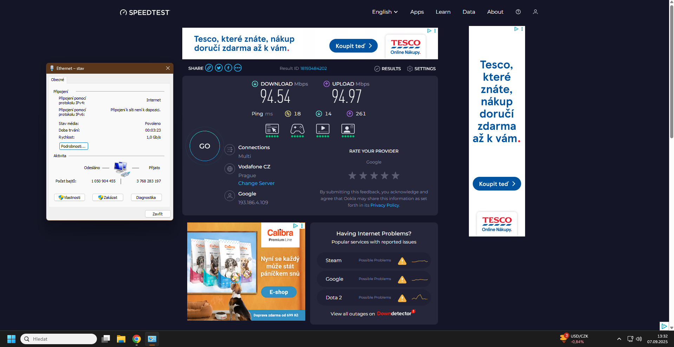The image size is (674, 347).
Task: Open RESULTS history
Action: point(388,68)
